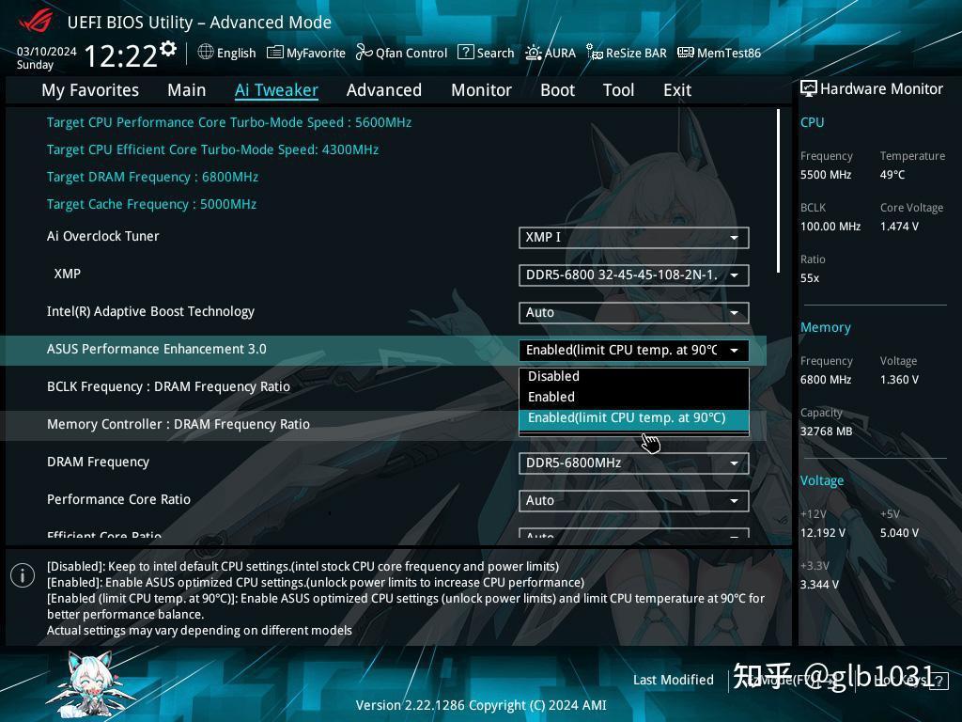
Task: Choose Enabled option in the list
Action: click(634, 398)
